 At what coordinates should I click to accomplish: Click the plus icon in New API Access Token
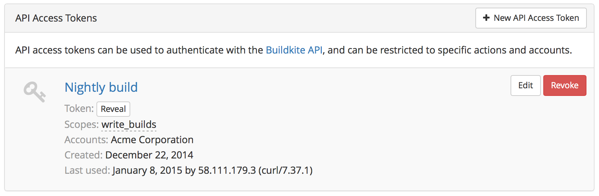tap(486, 18)
